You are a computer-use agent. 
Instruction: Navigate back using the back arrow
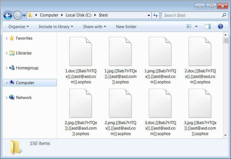coord(8,15)
